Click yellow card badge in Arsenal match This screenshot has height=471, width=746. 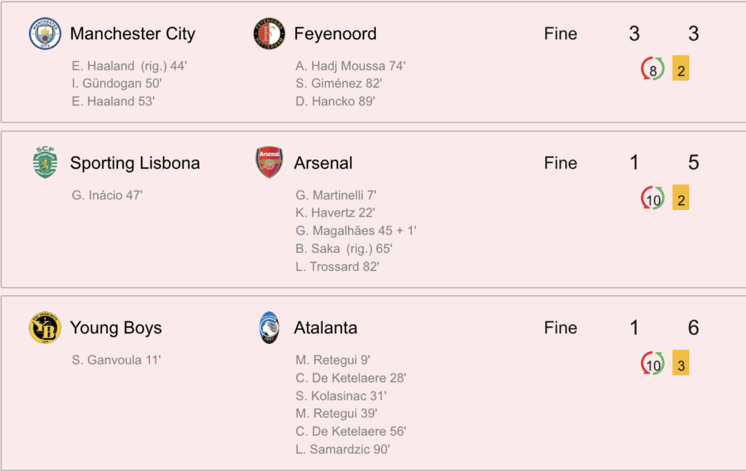click(x=681, y=198)
